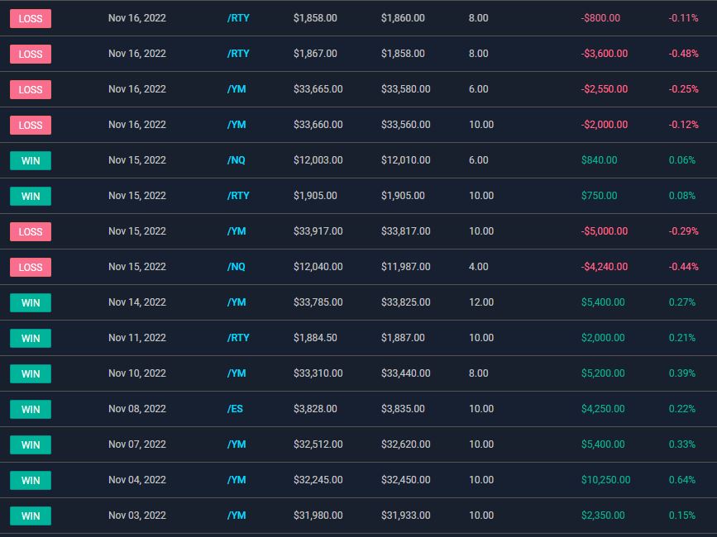Select /YM symbol on the Nov 14 trade

tap(237, 302)
